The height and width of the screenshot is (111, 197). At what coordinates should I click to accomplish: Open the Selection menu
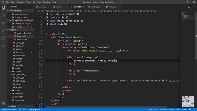[20, 2]
